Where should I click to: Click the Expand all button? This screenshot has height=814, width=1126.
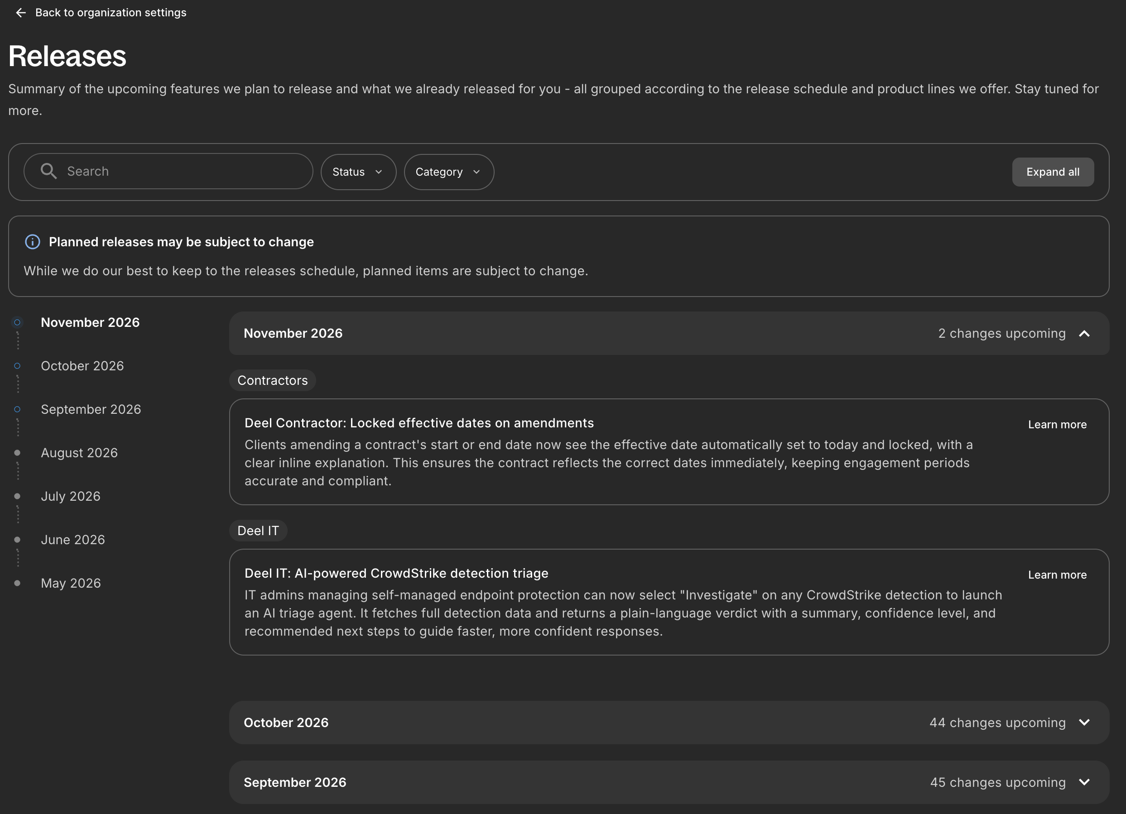(1053, 172)
